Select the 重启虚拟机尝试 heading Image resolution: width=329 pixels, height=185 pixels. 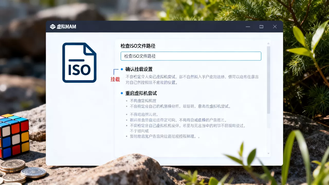point(141,93)
